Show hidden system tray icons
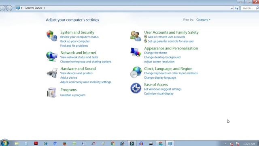The image size is (259, 146). [225, 144]
